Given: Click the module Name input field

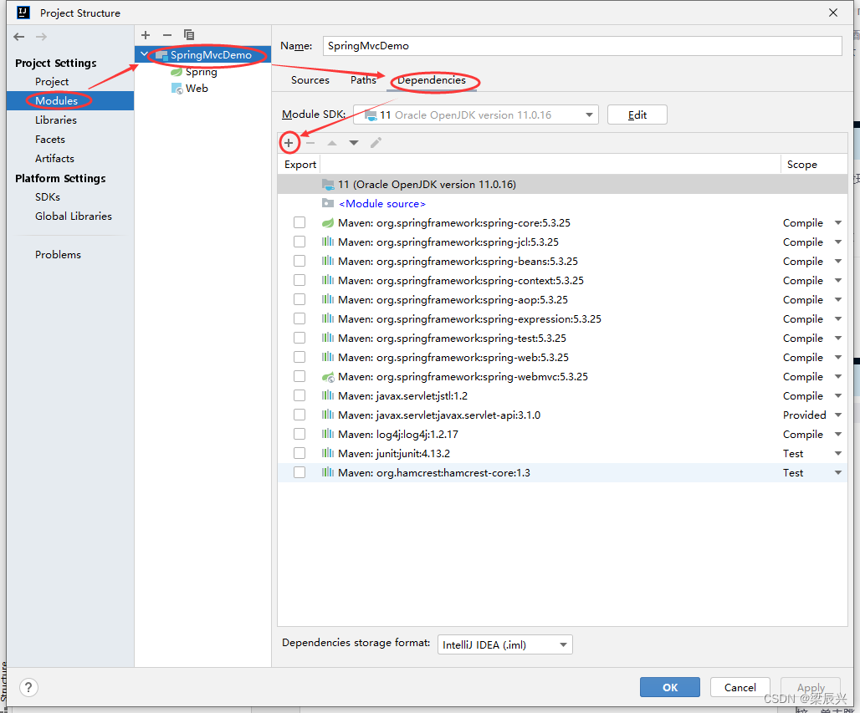Looking at the screenshot, I should 582,46.
